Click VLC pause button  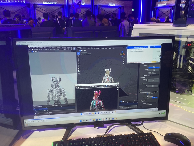click(x=26, y=122)
